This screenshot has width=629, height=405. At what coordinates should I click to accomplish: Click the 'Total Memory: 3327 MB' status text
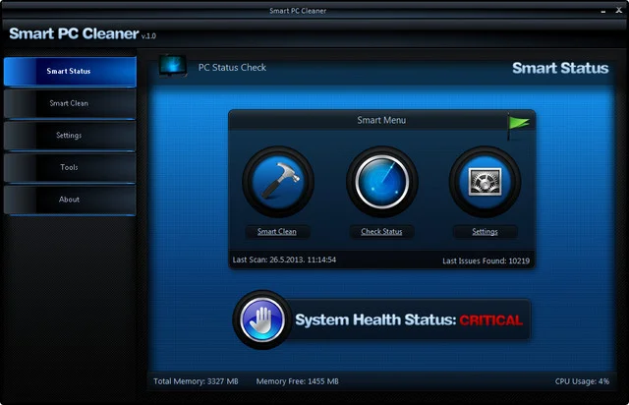196,381
